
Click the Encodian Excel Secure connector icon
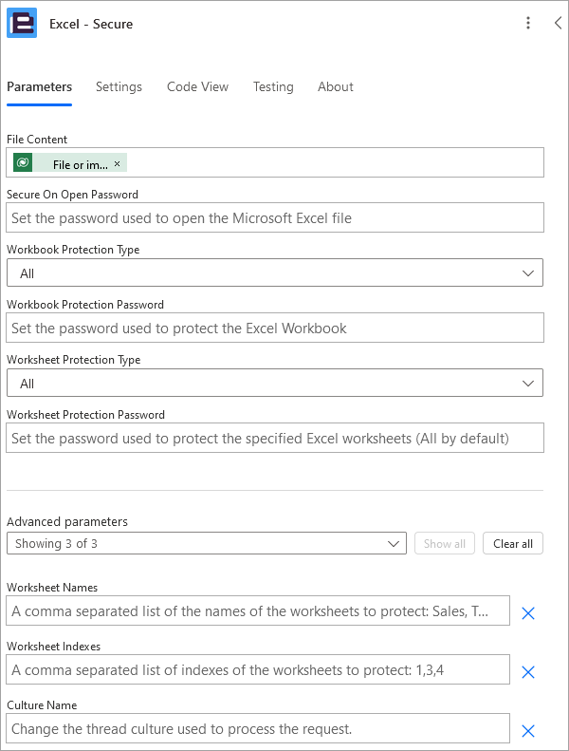click(x=22, y=23)
